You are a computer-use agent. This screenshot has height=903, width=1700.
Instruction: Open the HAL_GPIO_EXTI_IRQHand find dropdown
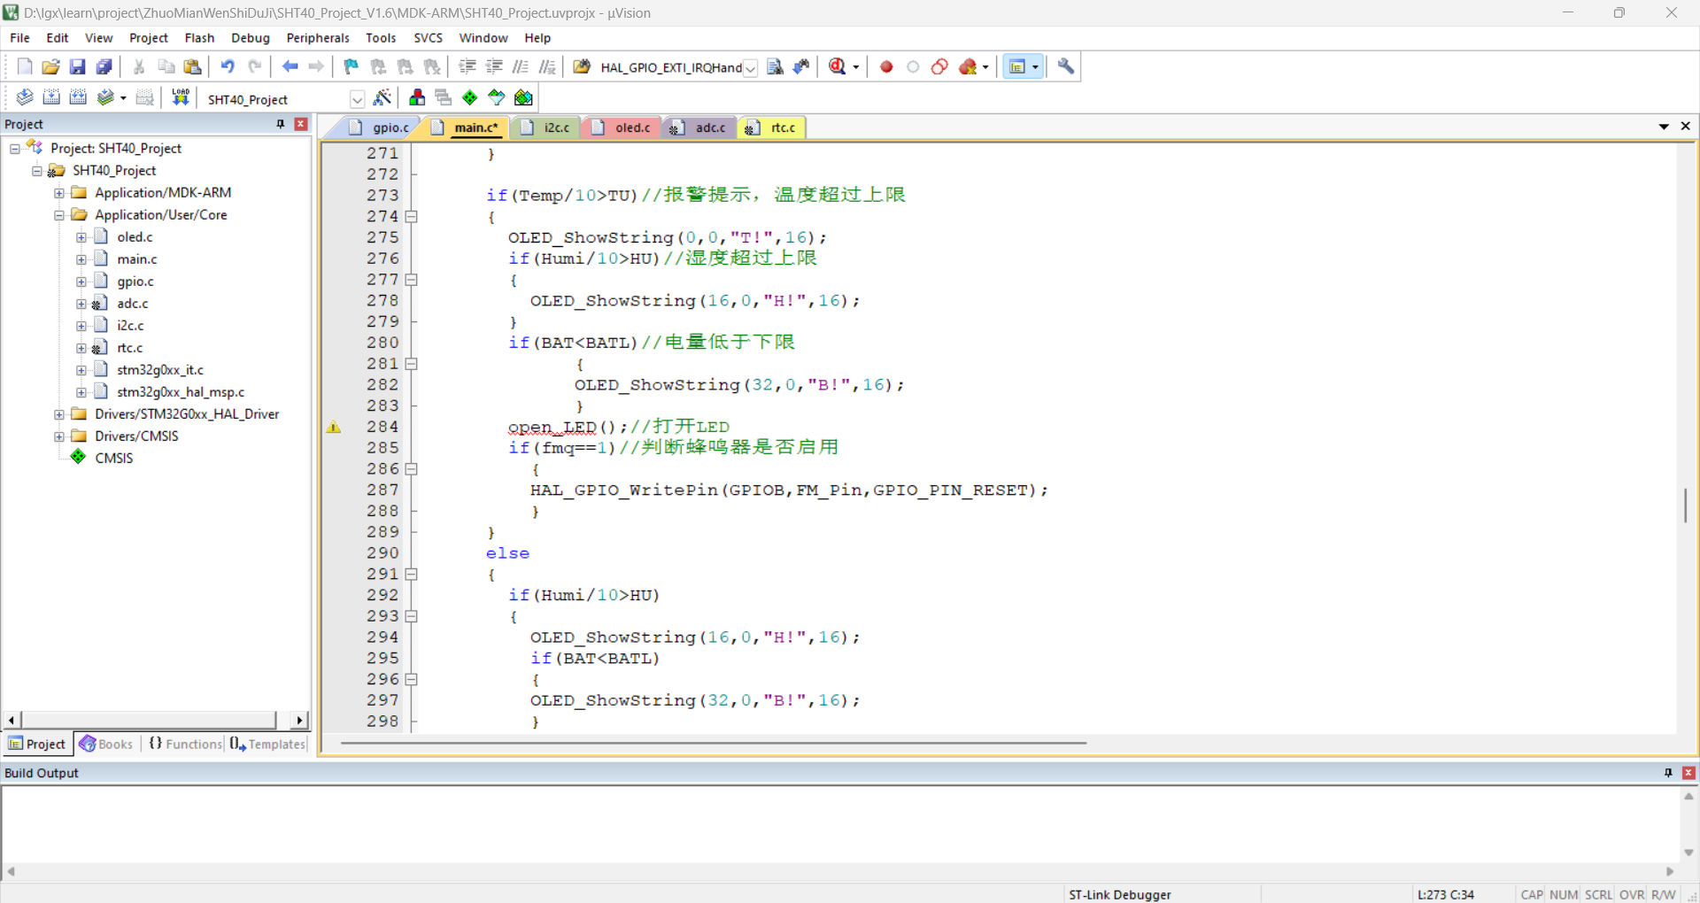point(750,68)
